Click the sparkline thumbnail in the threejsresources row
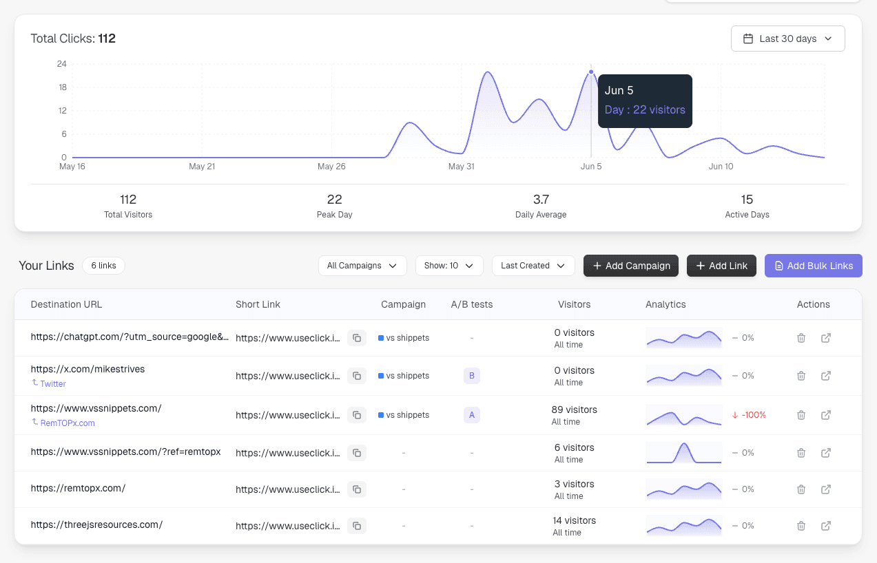The image size is (877, 563). pos(683,526)
